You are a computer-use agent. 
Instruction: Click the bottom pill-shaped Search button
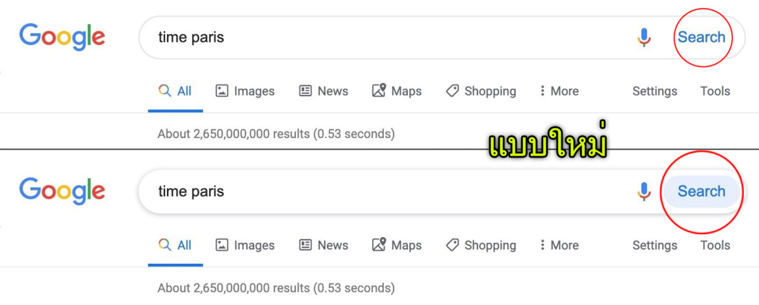[701, 191]
